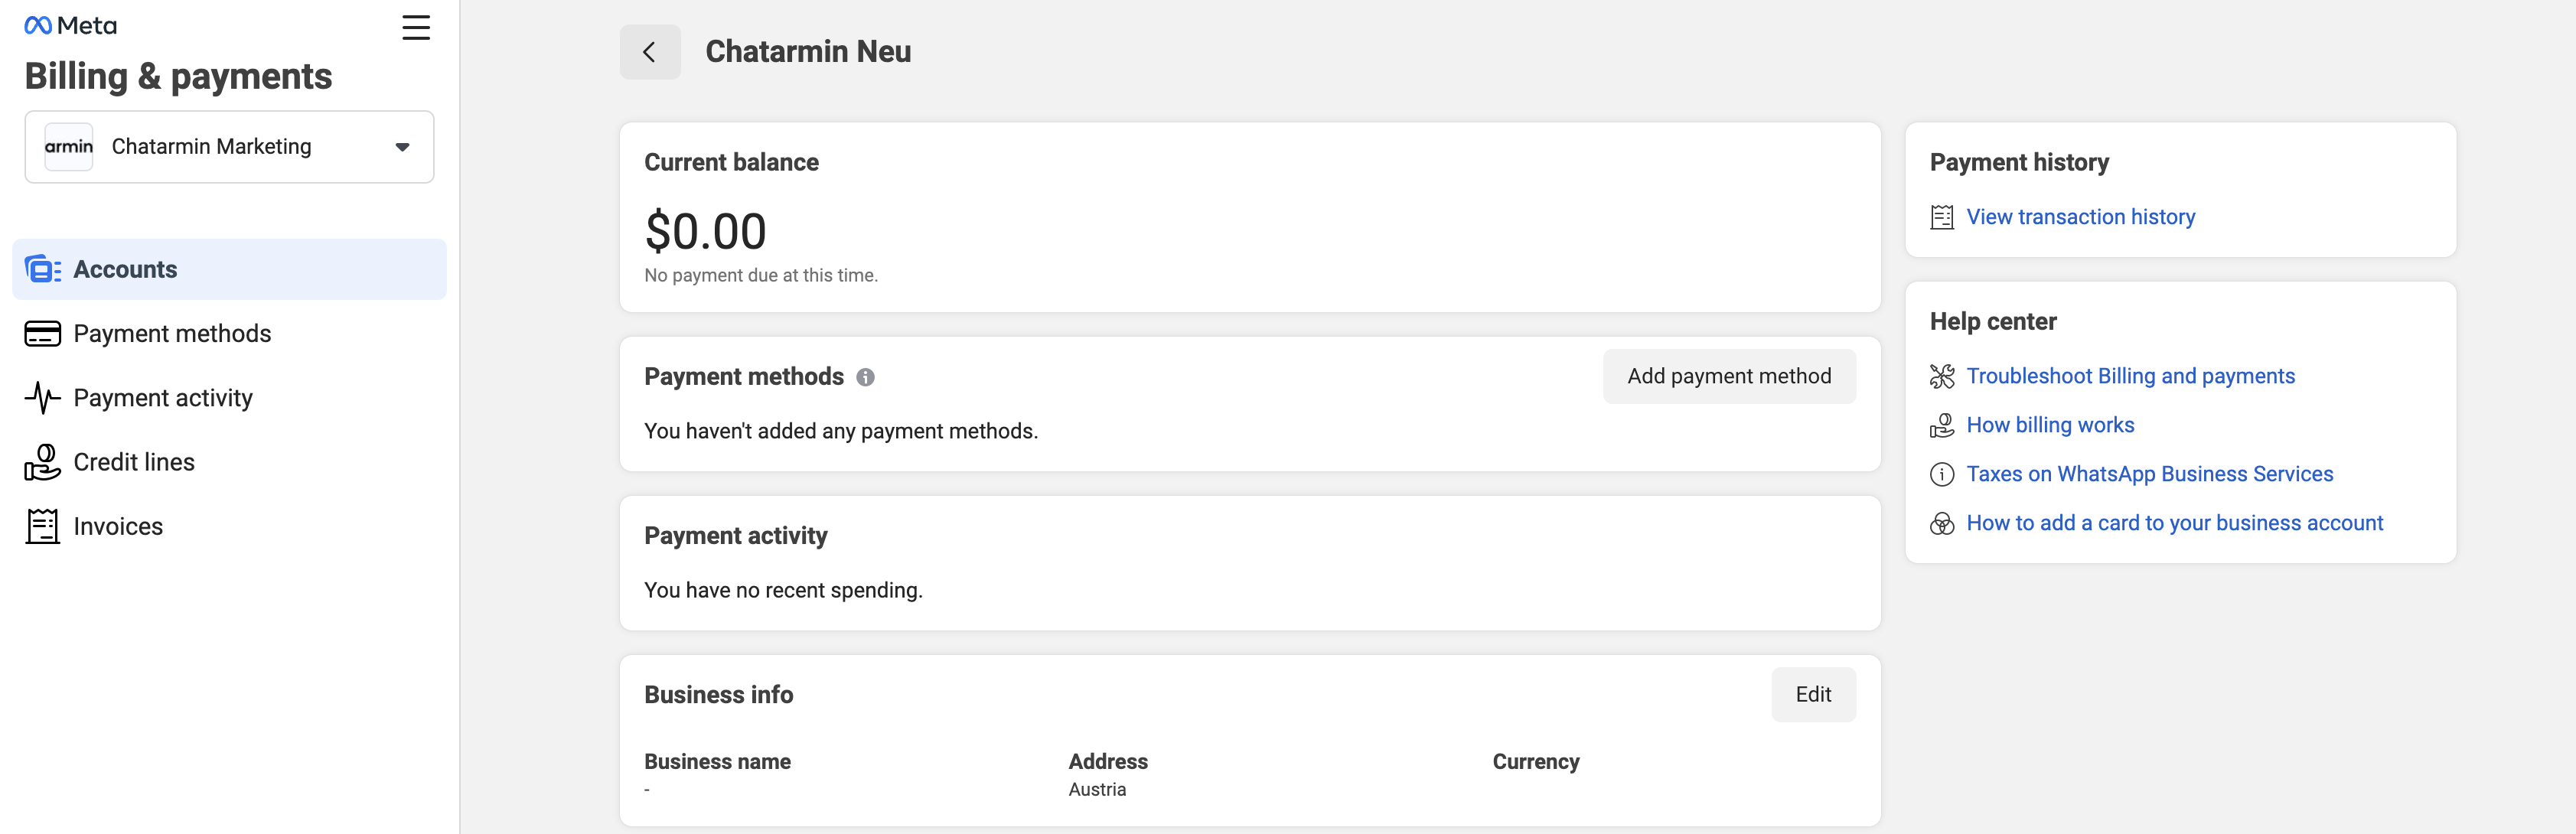The width and height of the screenshot is (2576, 834).
Task: Click the Add payment method button
Action: (x=1728, y=376)
